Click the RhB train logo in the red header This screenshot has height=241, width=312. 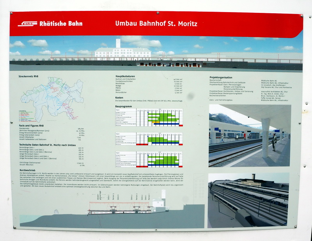point(27,24)
